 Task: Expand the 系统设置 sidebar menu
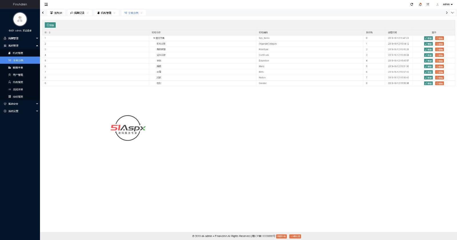tap(20, 111)
